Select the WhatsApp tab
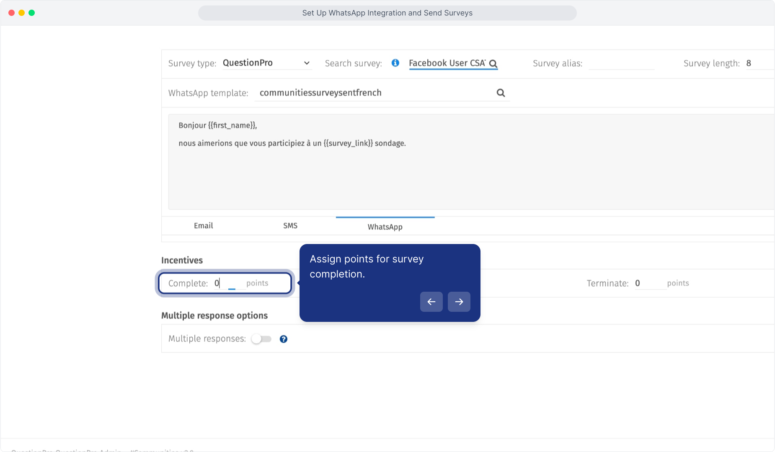This screenshot has width=775, height=452. pyautogui.click(x=385, y=226)
